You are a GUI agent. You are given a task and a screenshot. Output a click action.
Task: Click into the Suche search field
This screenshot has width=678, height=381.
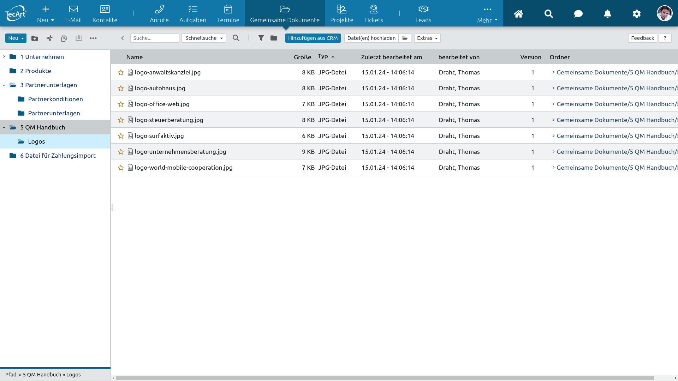coord(154,38)
